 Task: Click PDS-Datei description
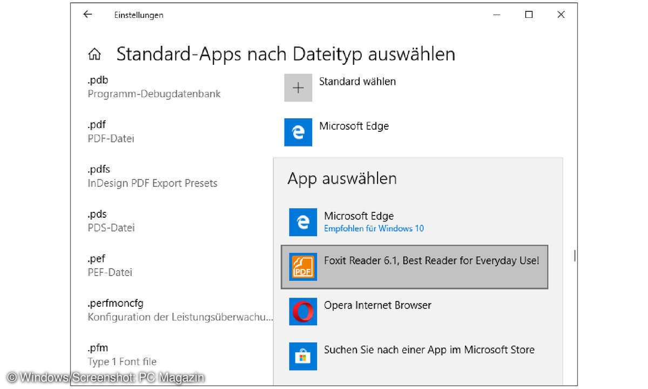coord(111,228)
